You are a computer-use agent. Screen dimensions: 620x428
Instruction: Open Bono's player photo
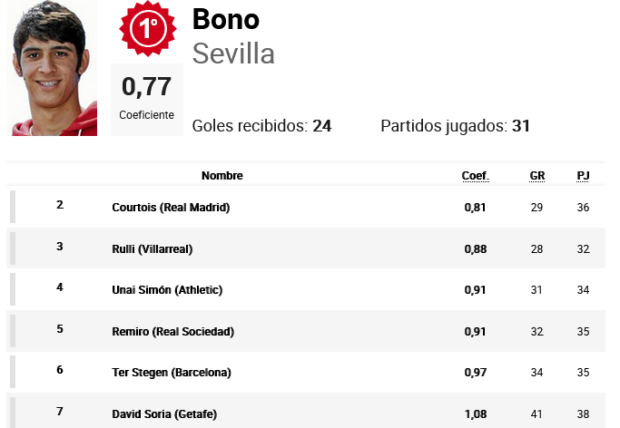pyautogui.click(x=52, y=68)
